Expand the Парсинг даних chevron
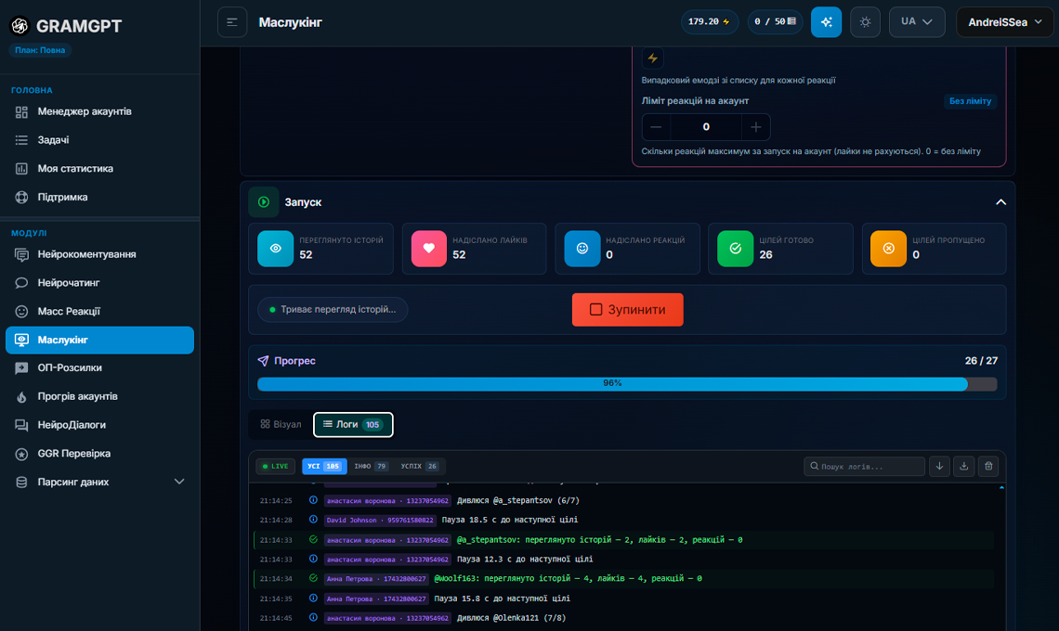 [x=179, y=482]
